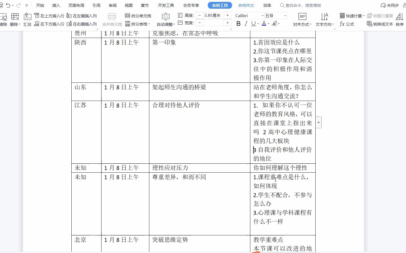Click 转换成文本 button

pos(380,24)
